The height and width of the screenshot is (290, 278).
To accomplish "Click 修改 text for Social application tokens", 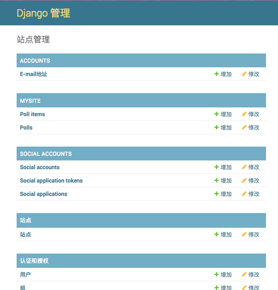I will [x=254, y=181].
